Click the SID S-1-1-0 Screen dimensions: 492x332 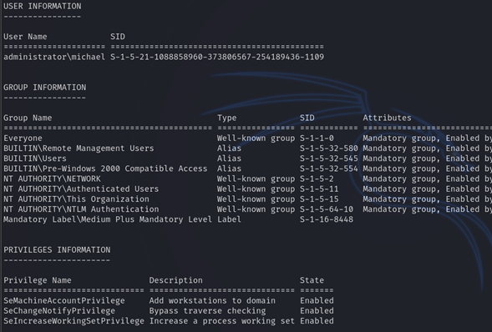317,138
